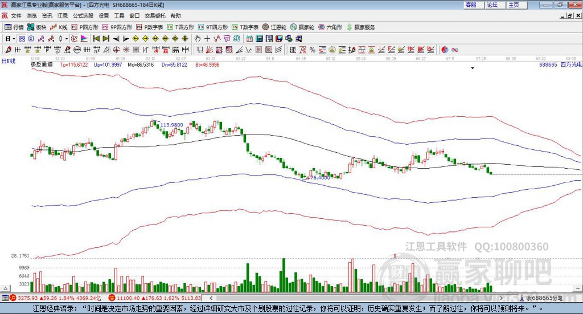Image resolution: width=583 pixels, height=314 pixels.
Task: Open the calculator icon
Action: click(259, 39)
